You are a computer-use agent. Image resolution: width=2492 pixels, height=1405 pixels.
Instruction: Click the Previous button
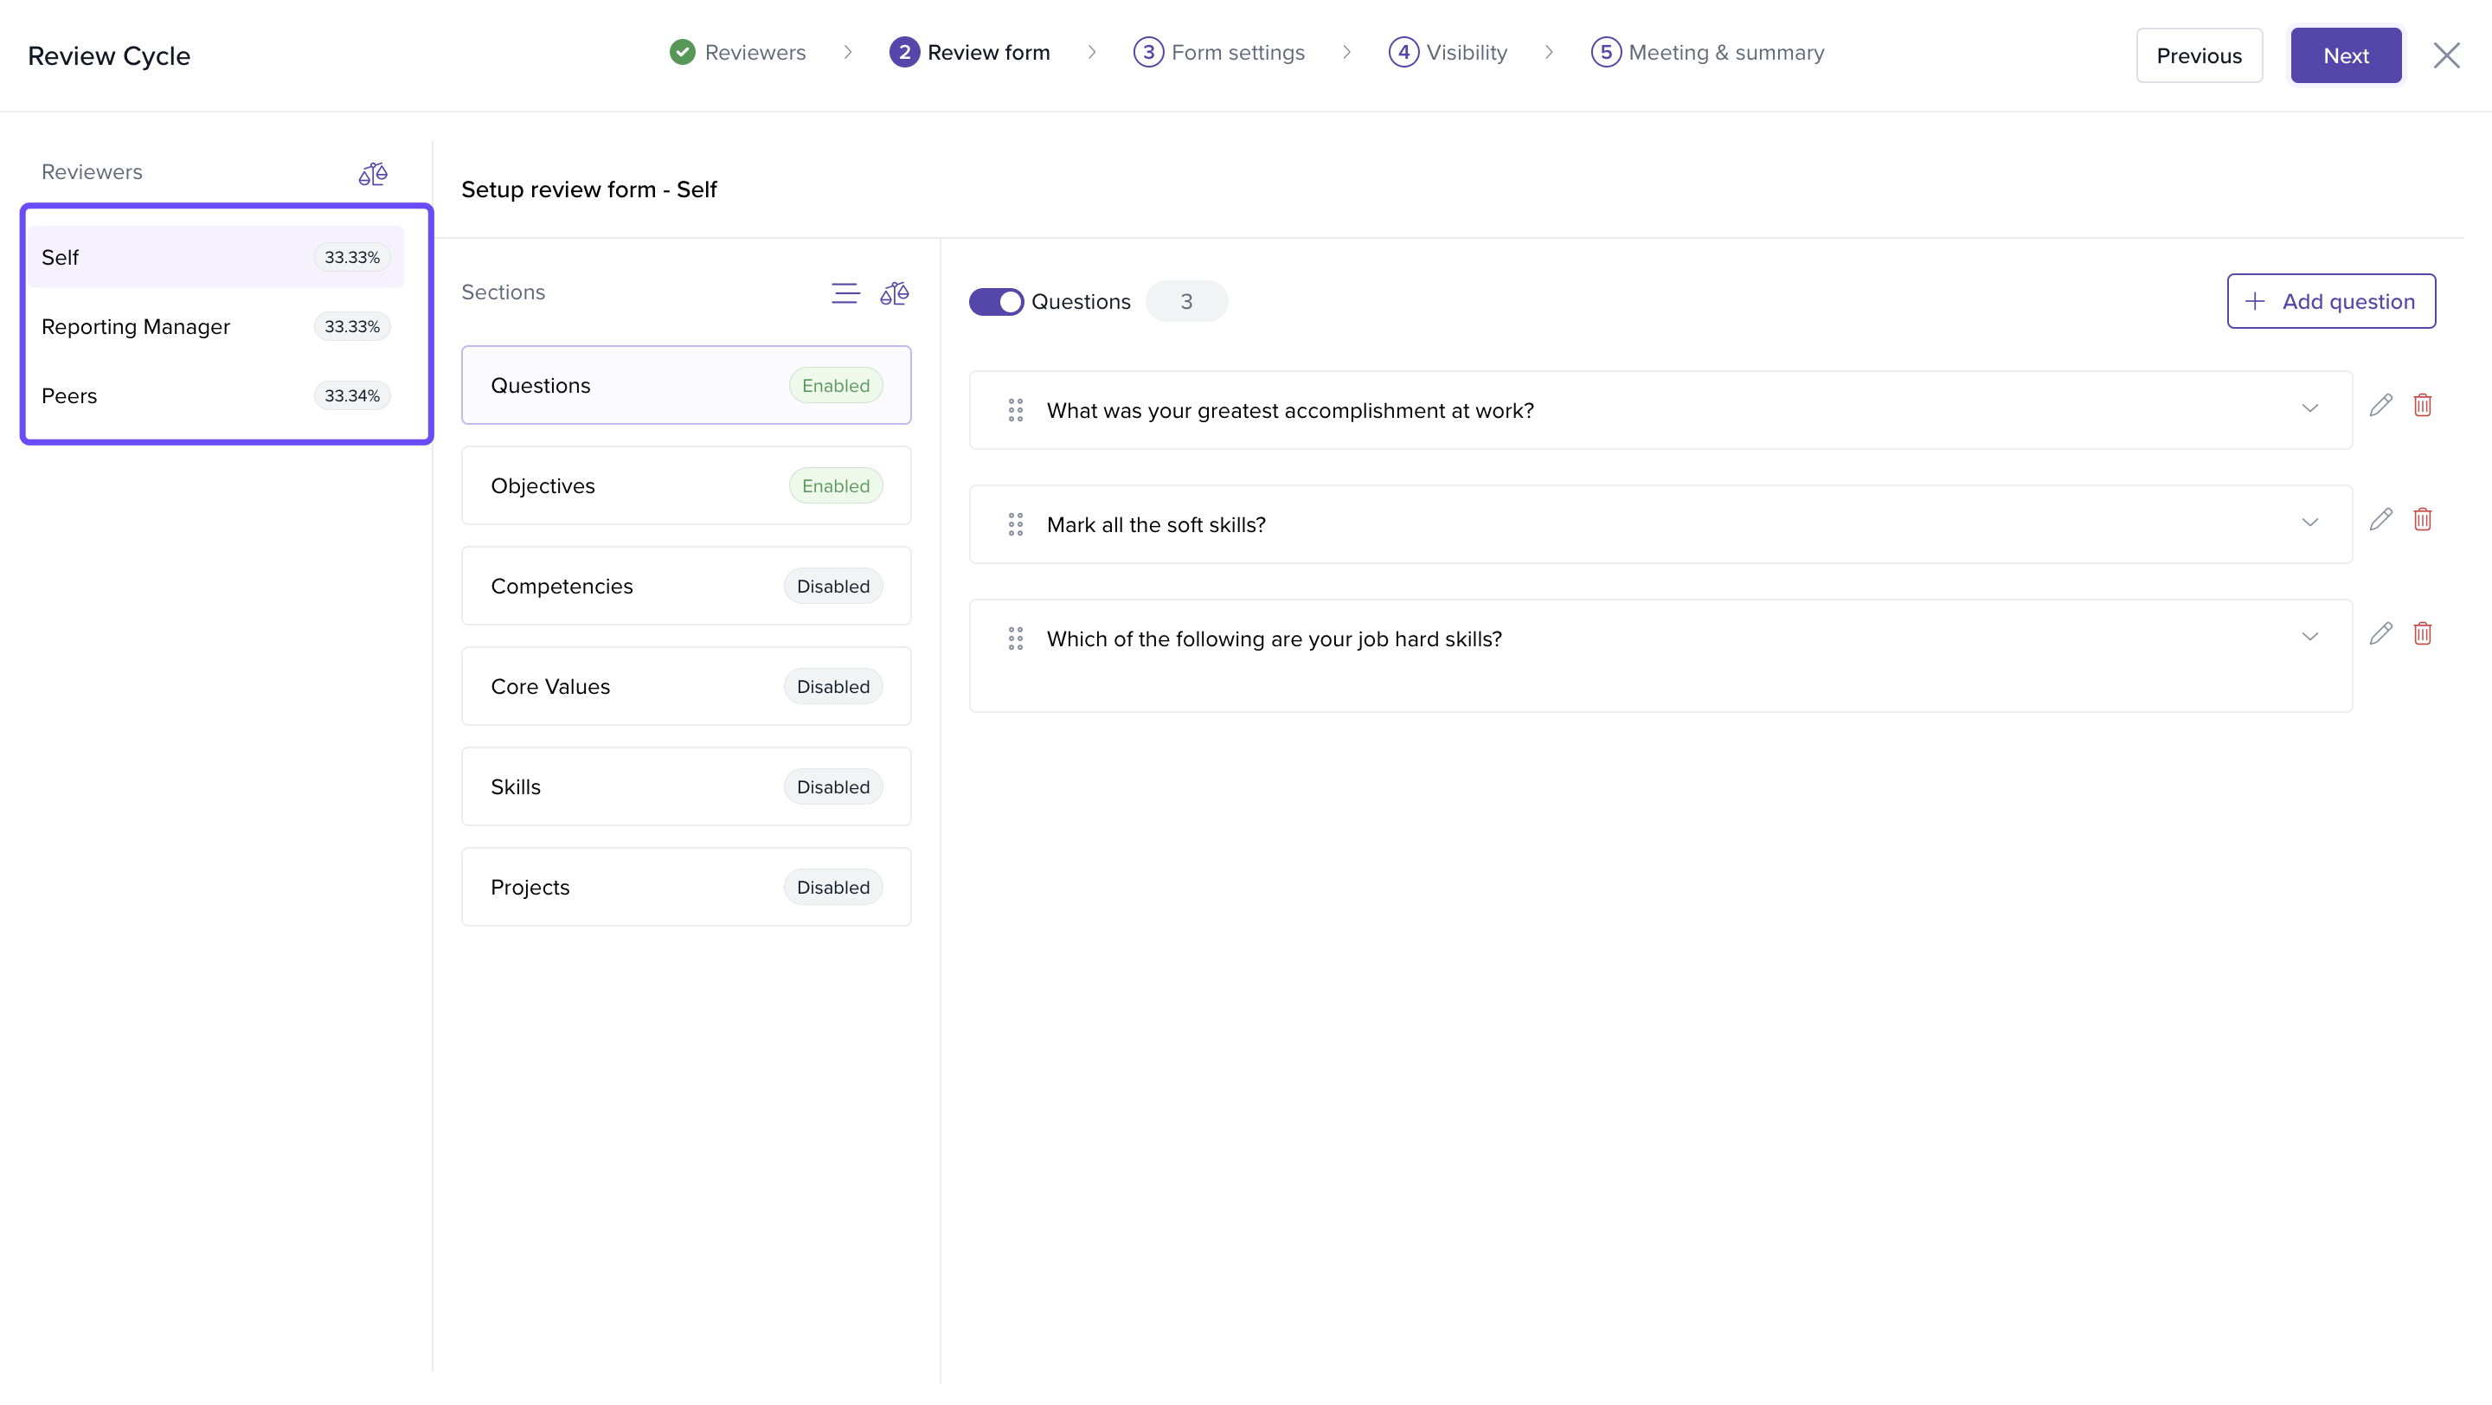2198,56
